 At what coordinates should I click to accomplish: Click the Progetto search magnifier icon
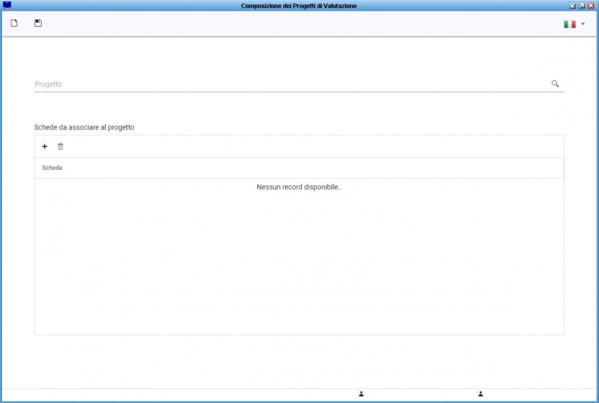[555, 83]
